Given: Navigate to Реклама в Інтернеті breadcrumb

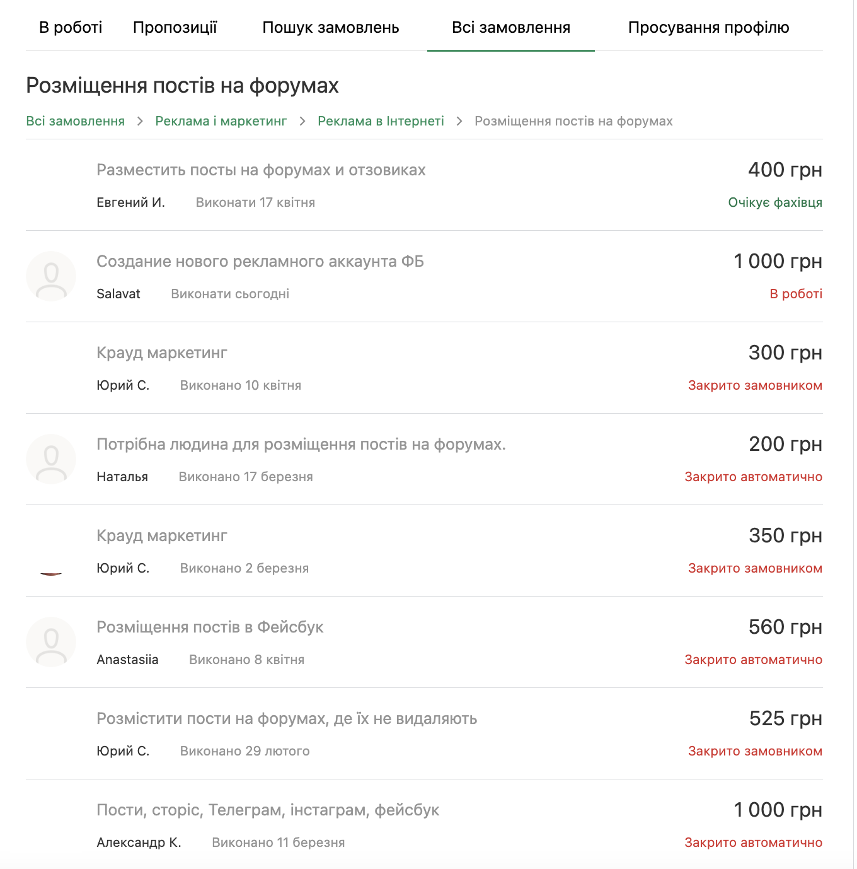Looking at the screenshot, I should pos(381,121).
